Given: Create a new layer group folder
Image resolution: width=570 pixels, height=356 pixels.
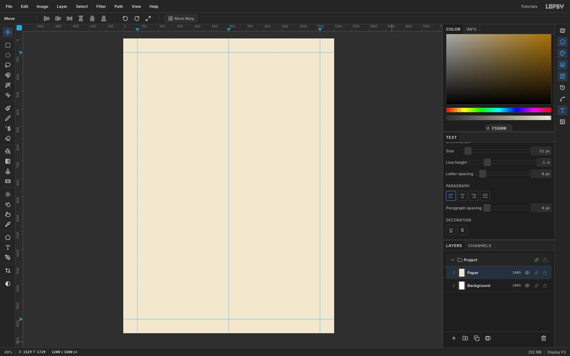Looking at the screenshot, I should (x=465, y=338).
